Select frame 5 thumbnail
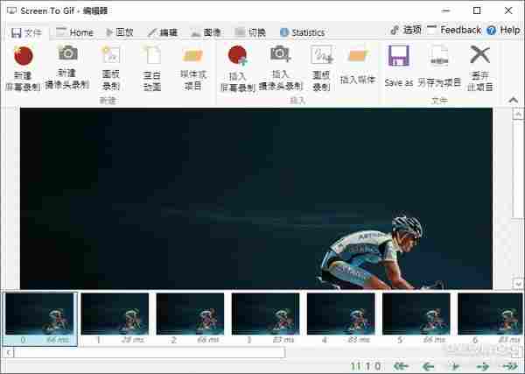 416,319
